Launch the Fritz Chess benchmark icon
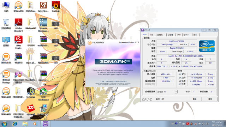This screenshot has width=226, height=127. click(43, 6)
